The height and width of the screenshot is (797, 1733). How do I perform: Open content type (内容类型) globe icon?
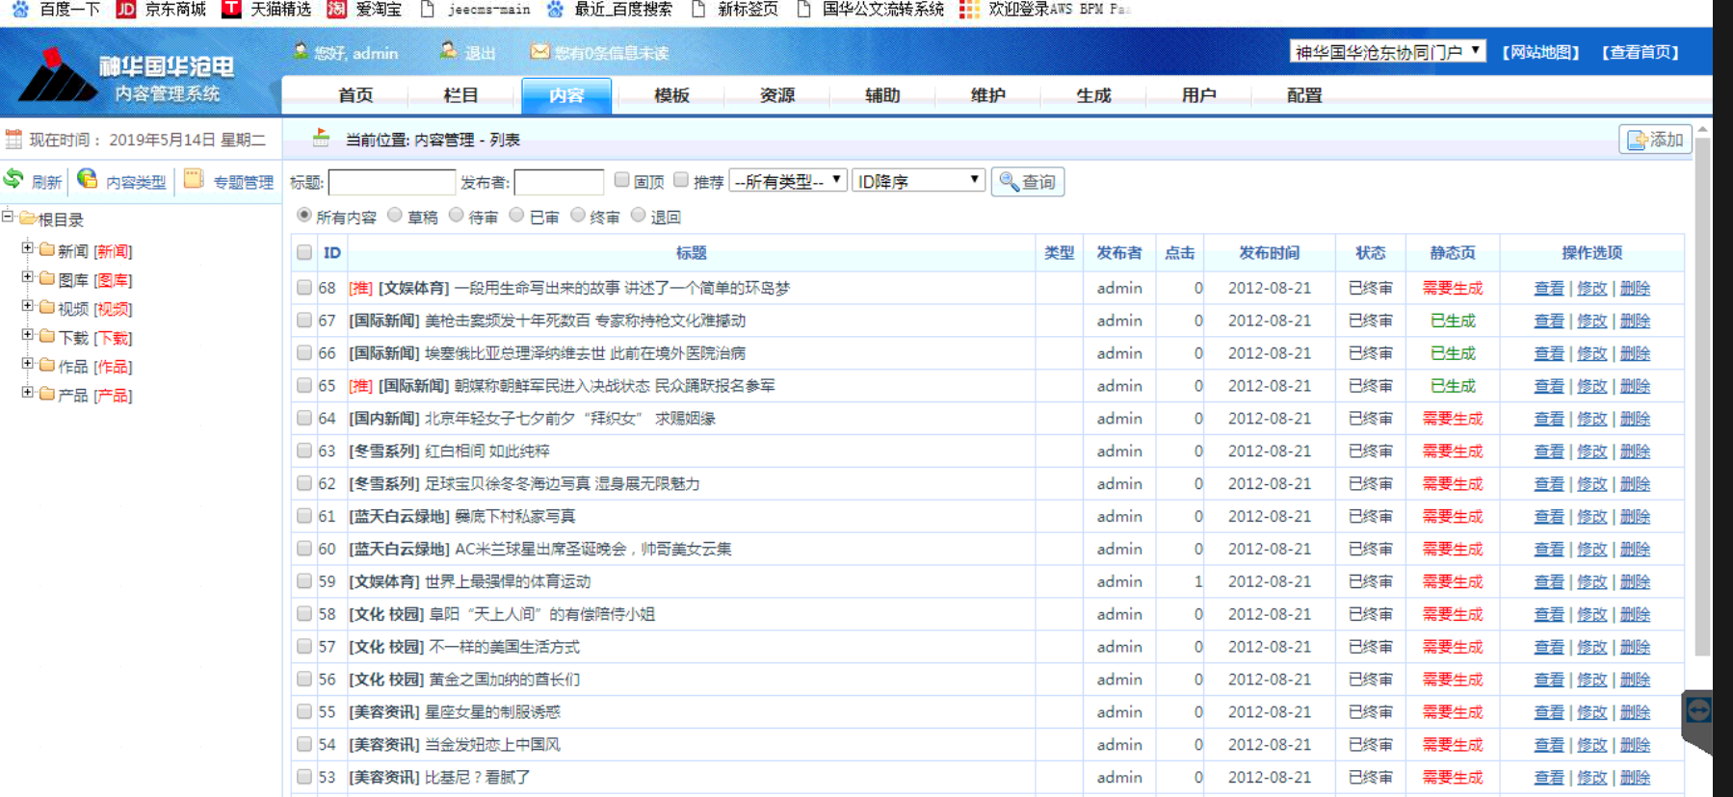pyautogui.click(x=88, y=179)
